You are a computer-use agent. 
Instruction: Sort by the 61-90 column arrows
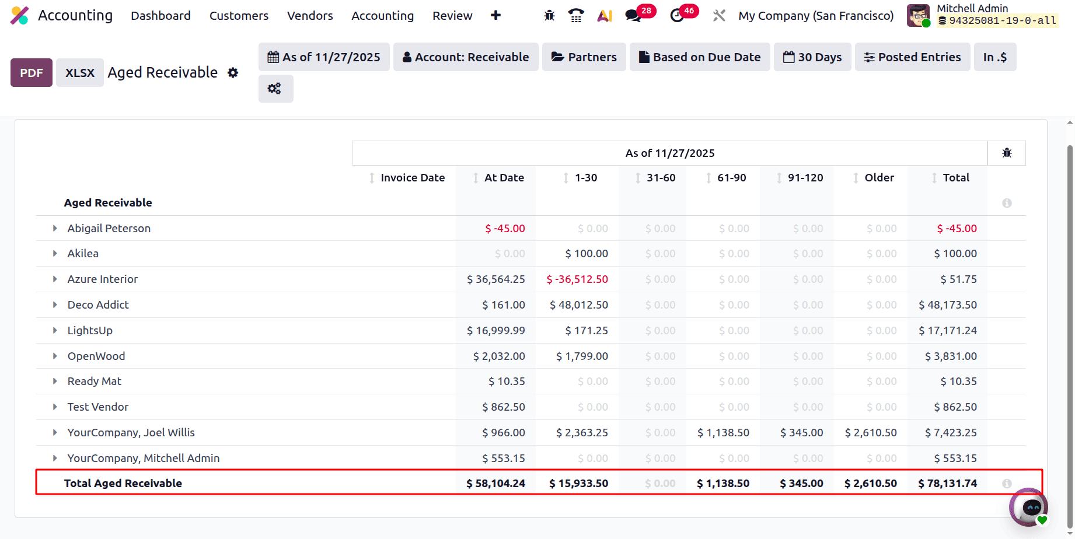pyautogui.click(x=708, y=178)
